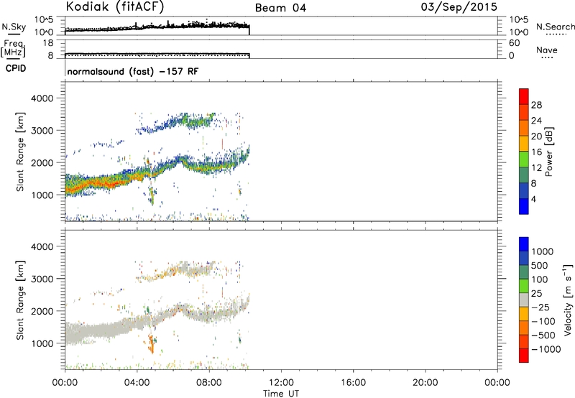Click the 'Power [dB]' axis label

[x=549, y=152]
